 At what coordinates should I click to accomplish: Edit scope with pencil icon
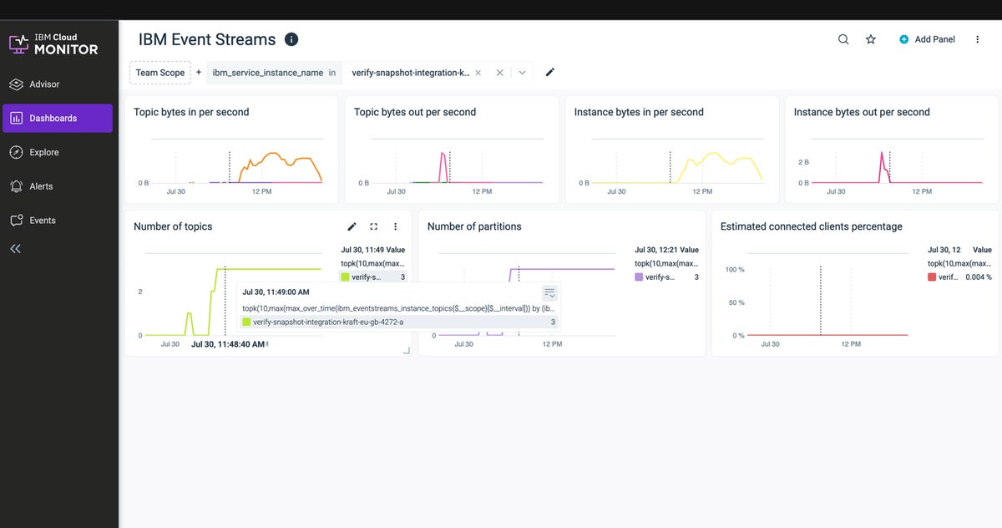tap(550, 73)
